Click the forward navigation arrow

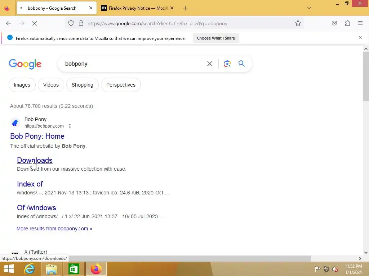click(22, 23)
